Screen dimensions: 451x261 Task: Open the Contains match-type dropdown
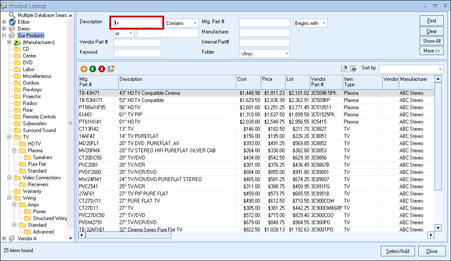pos(195,23)
